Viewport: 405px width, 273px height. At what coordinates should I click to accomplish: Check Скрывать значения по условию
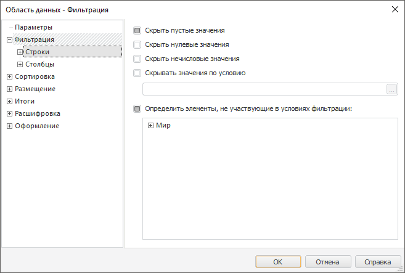(137, 73)
